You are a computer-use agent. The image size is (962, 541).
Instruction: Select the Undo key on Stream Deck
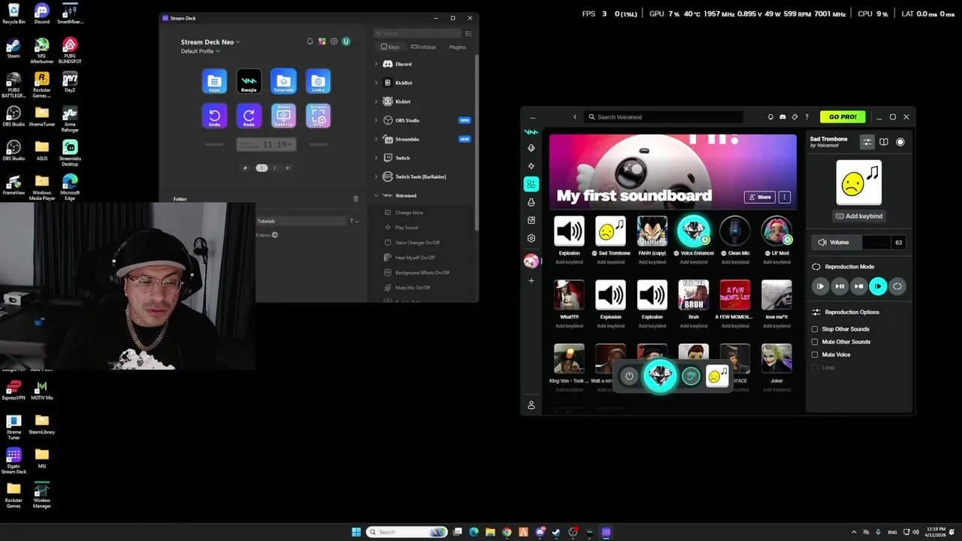[214, 116]
